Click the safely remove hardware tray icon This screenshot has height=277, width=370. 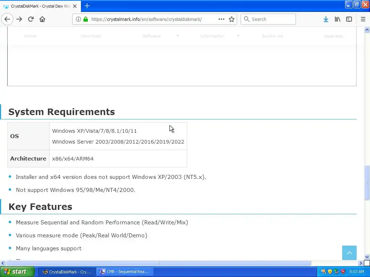336,272
